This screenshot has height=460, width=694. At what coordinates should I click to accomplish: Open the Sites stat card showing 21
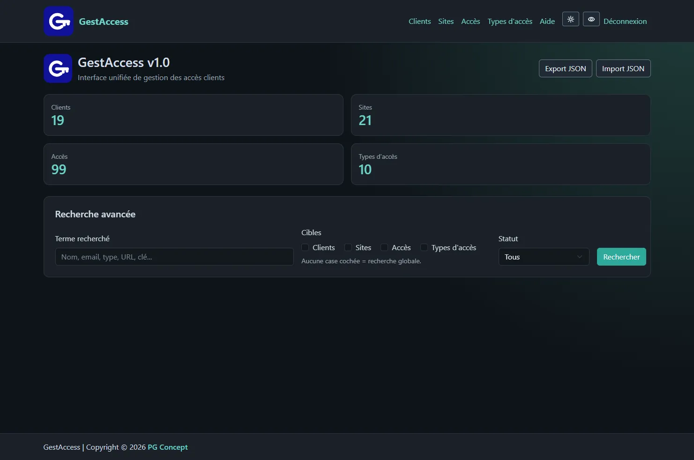pos(500,115)
